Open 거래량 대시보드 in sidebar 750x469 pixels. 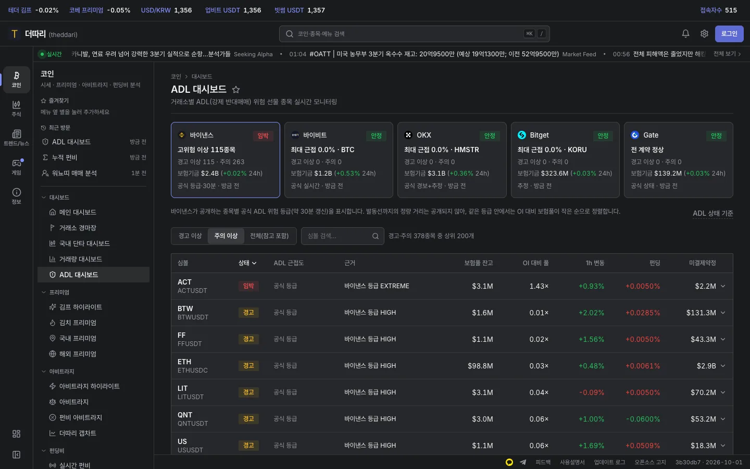coord(94,259)
